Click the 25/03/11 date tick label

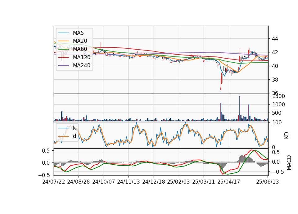(x=204, y=182)
